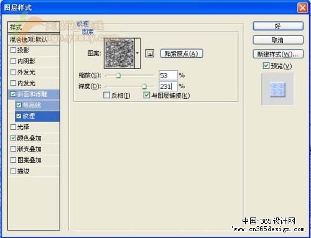Click the new preset from pattern icon
Screen dimensions: 311x238
coord(150,53)
